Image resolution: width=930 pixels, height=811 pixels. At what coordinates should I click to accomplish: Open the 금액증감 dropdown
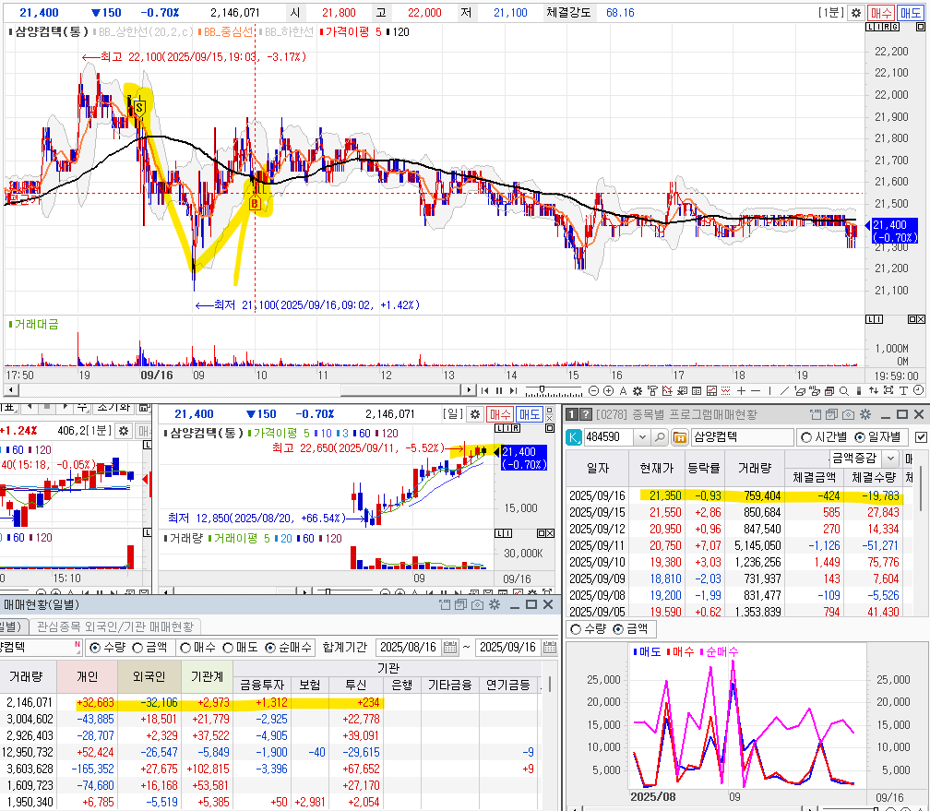pos(890,458)
